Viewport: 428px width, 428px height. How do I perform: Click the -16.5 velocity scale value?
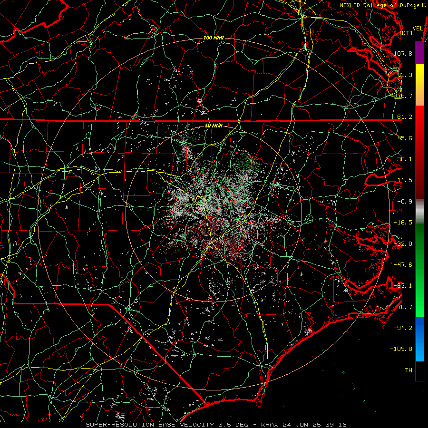click(x=403, y=223)
